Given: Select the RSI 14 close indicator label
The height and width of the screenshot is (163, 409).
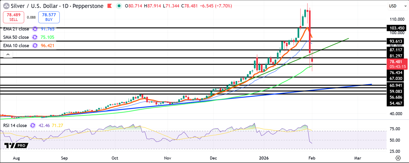Looking at the screenshot, I should (15, 126).
